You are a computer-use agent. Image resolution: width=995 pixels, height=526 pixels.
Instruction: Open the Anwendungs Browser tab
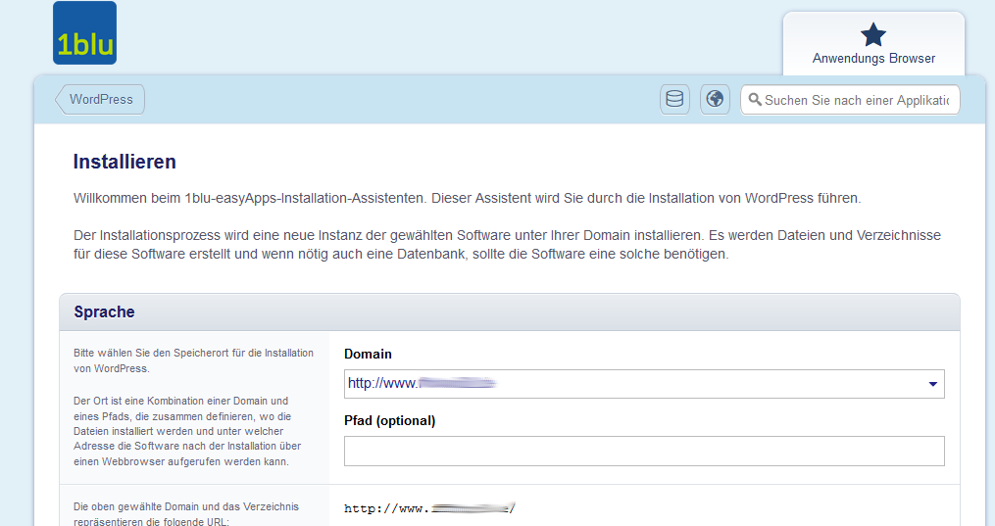coord(873,44)
